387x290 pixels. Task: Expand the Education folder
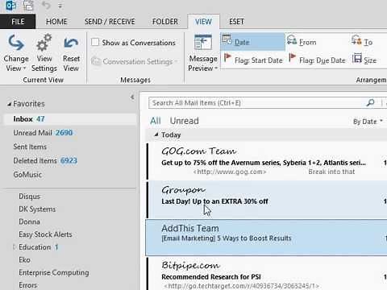(x=15, y=247)
